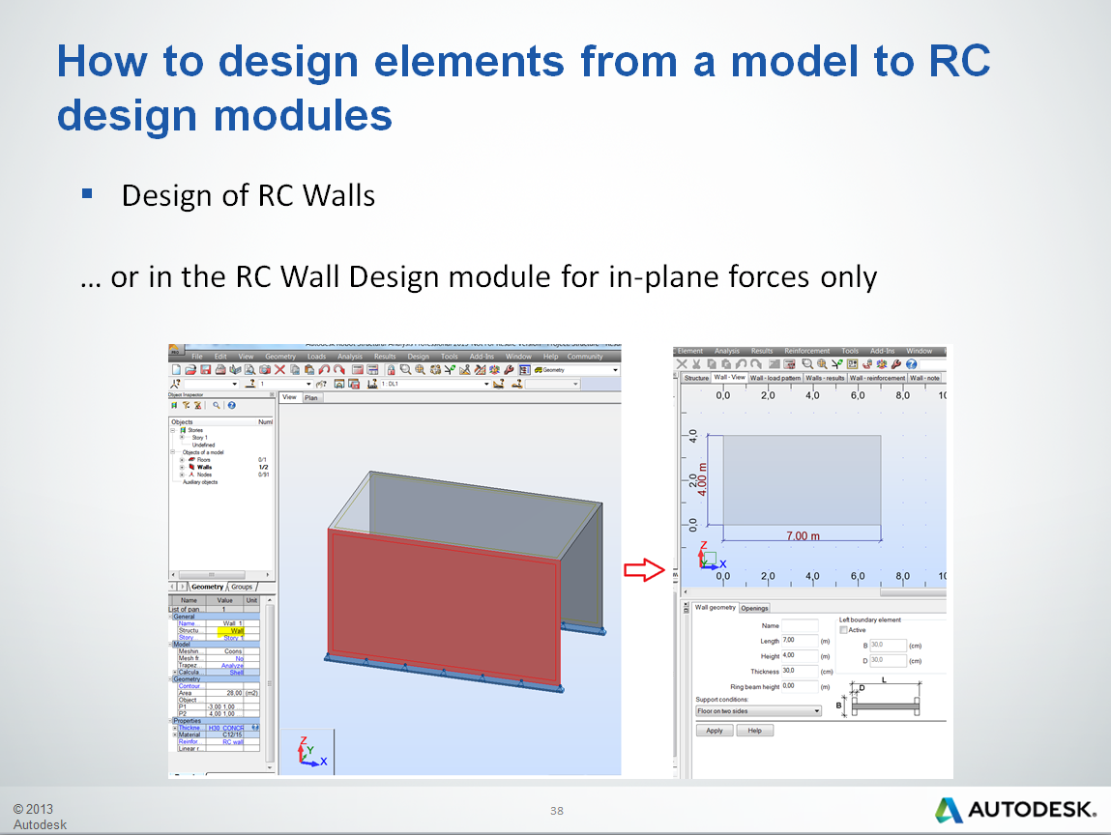Open the Loads menu
1111x835 pixels.
(316, 357)
